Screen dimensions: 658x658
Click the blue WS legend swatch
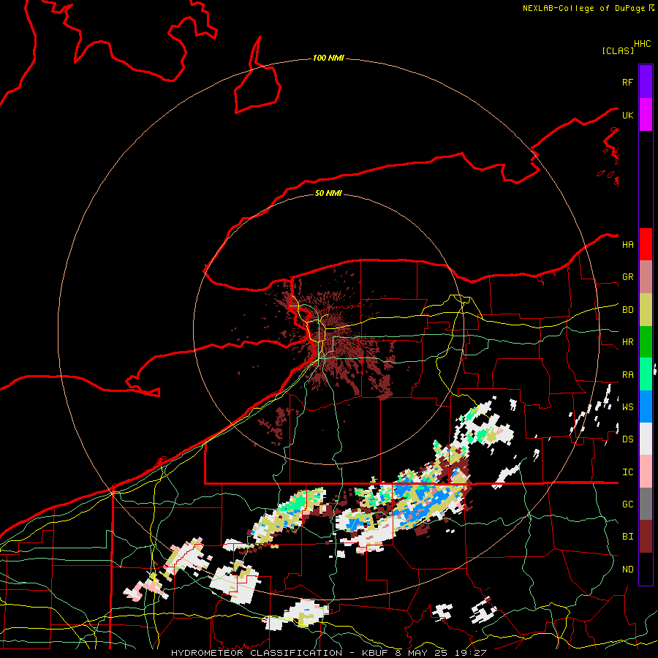[x=646, y=406]
